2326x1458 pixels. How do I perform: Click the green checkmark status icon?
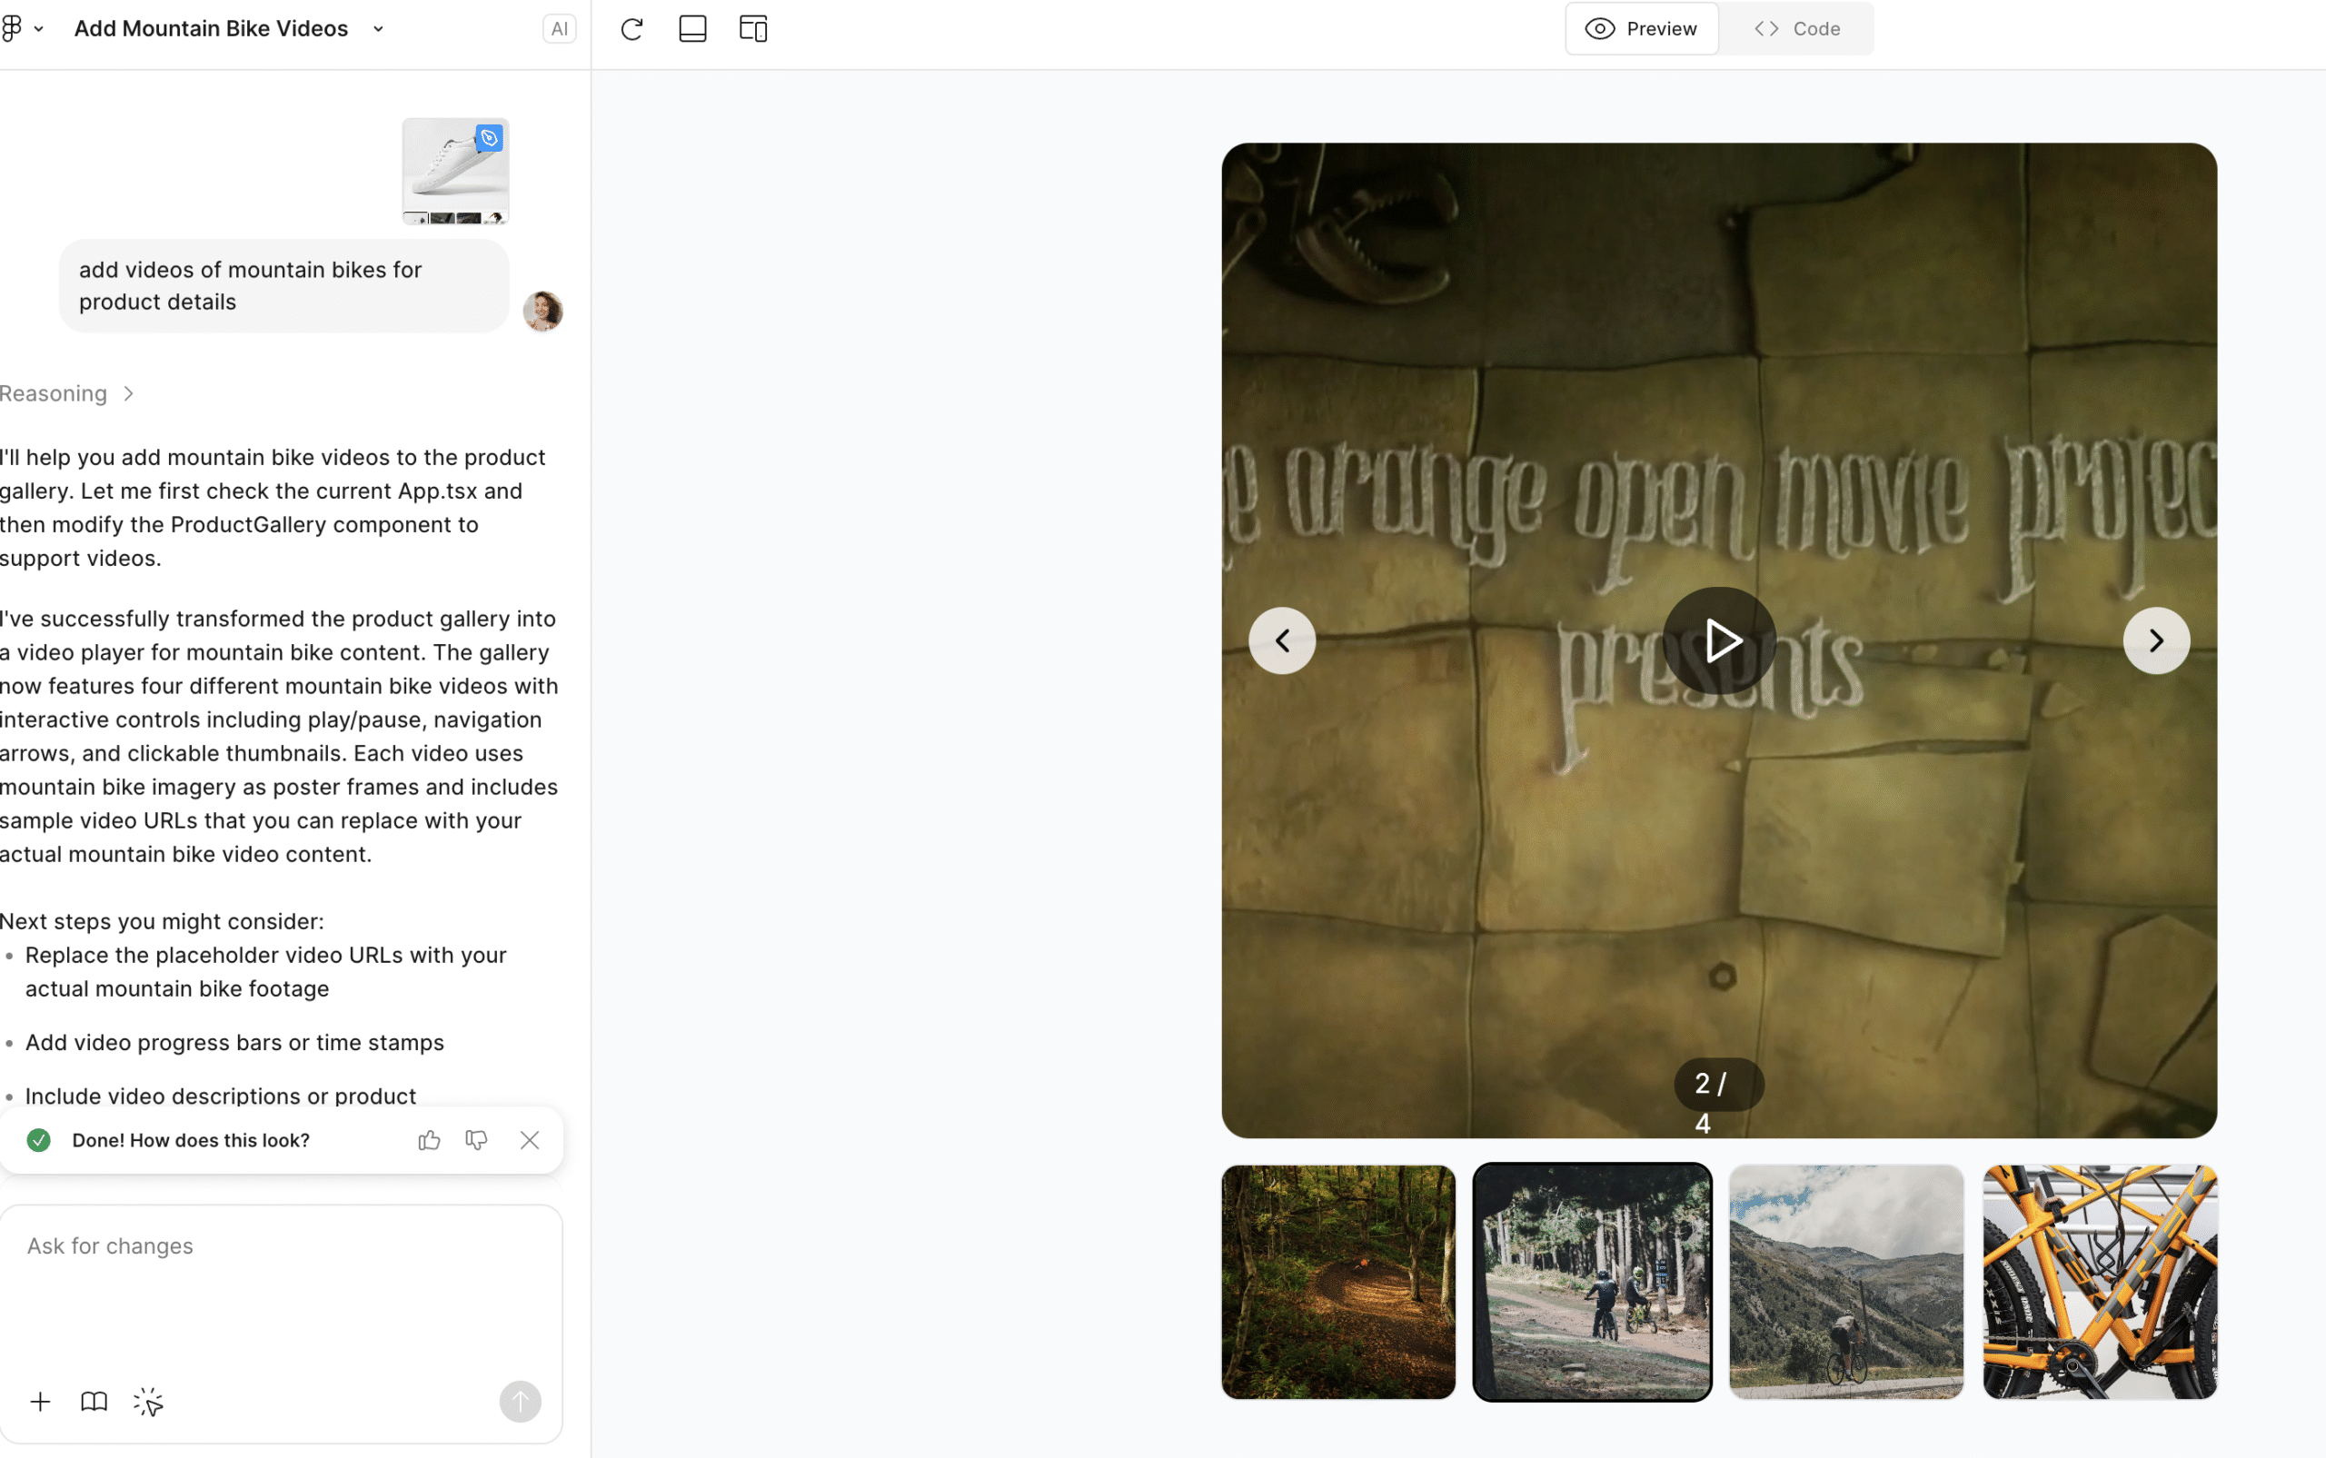coord(38,1140)
